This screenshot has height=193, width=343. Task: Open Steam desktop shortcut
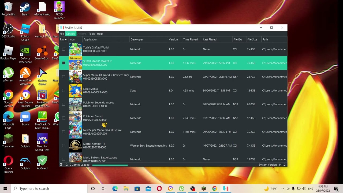coord(25,9)
